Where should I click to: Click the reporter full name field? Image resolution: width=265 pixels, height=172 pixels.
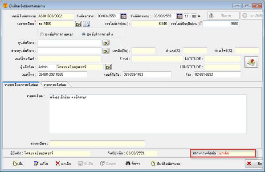[x=80, y=67]
